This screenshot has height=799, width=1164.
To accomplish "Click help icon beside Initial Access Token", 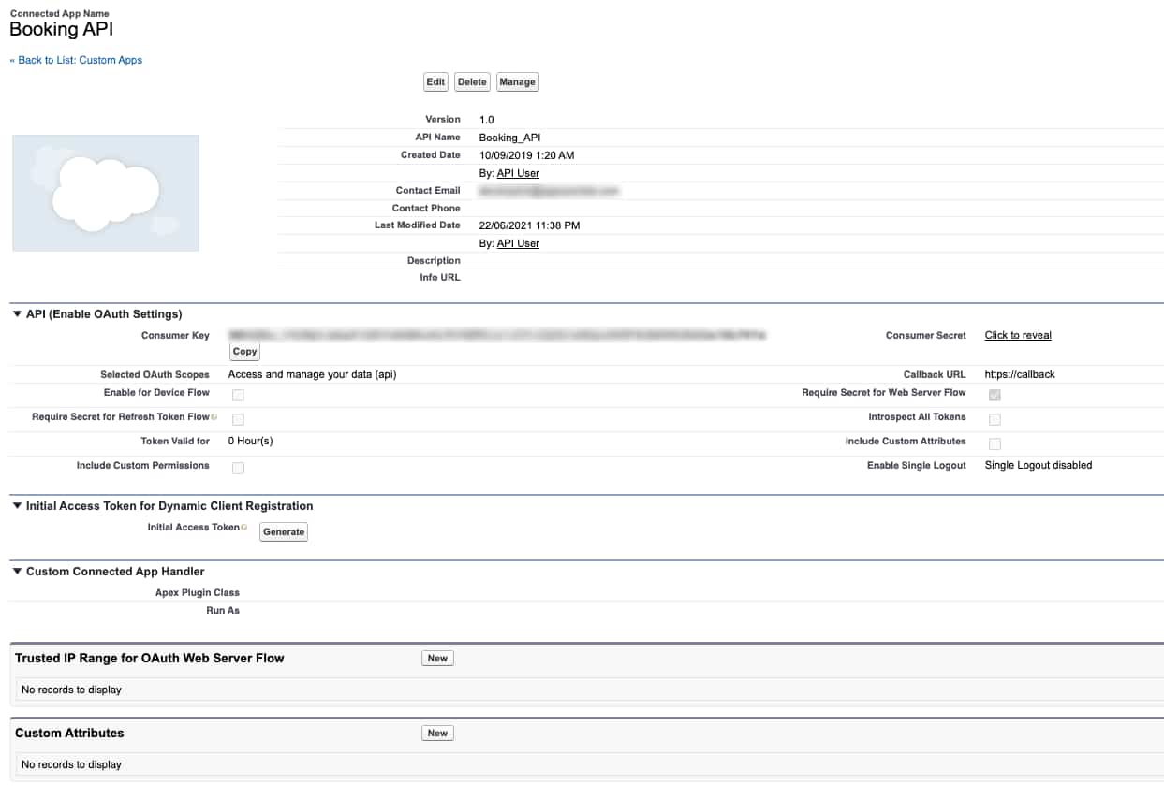I will [x=244, y=527].
